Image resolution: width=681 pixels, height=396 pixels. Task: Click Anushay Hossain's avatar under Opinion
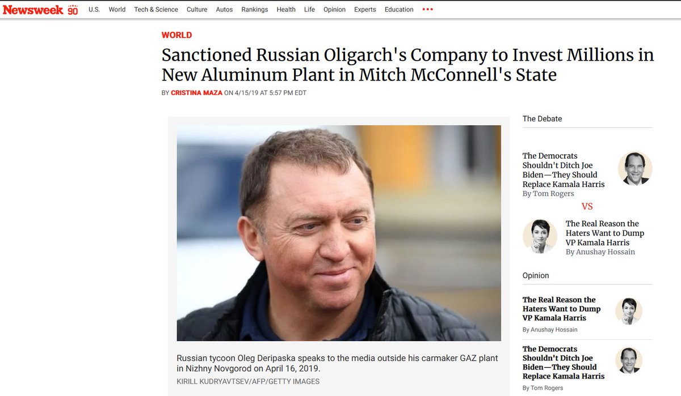[629, 310]
